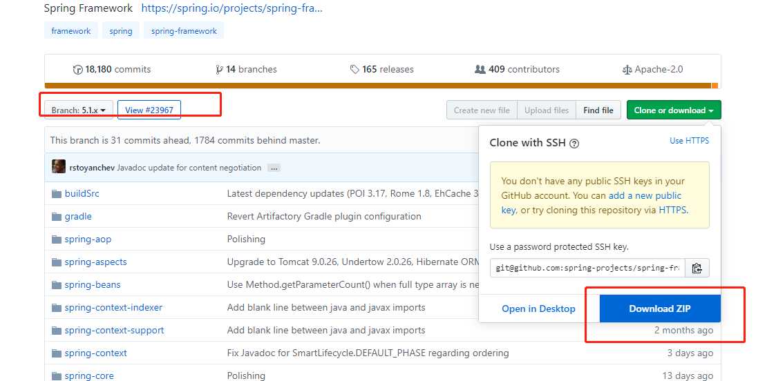Click Javadoc update for content negotiation commit
This screenshot has width=776, height=381.
coord(189,168)
